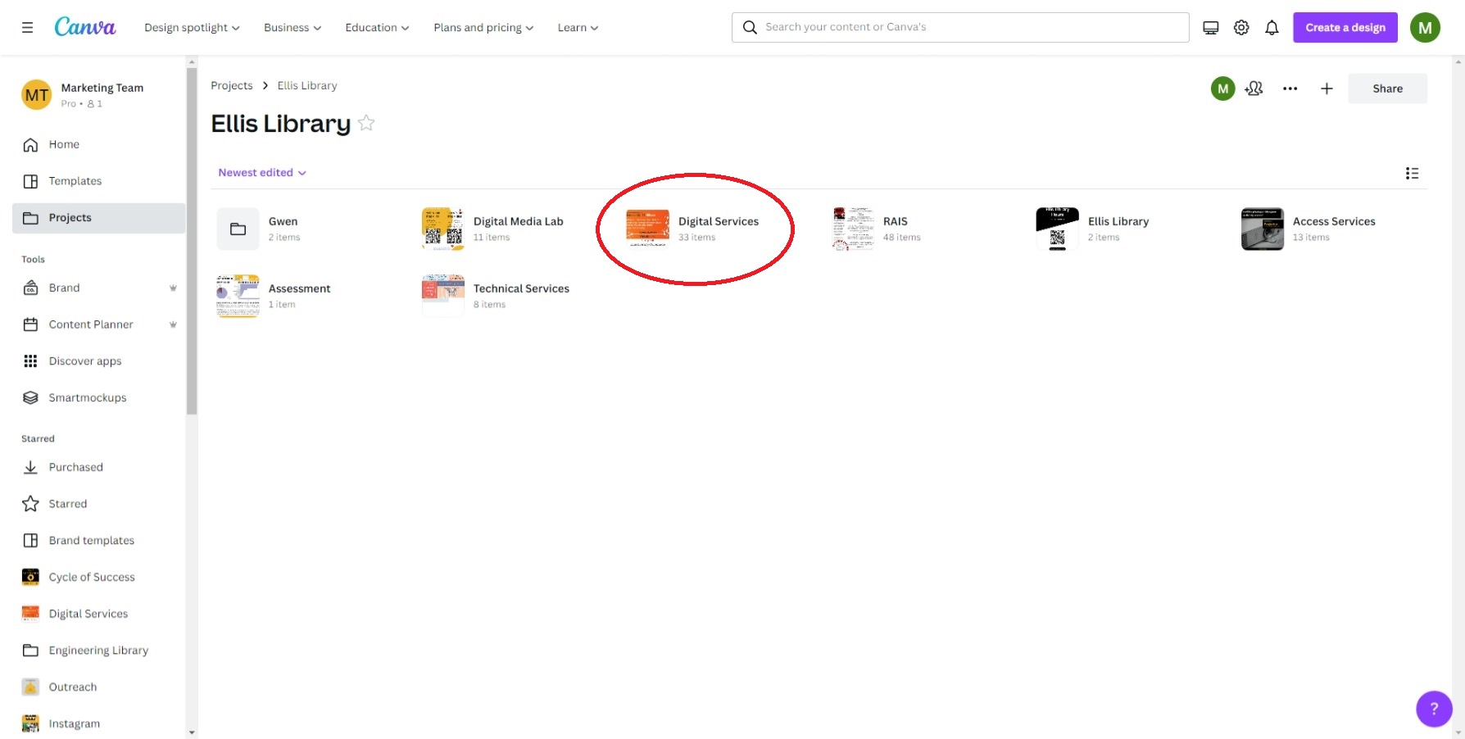Click the desktop app monitor icon

[1210, 28]
